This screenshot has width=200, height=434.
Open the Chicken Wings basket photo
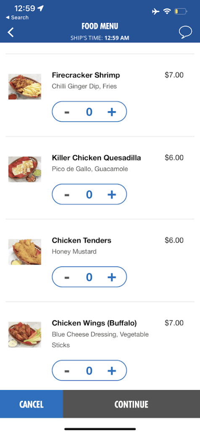click(x=25, y=335)
